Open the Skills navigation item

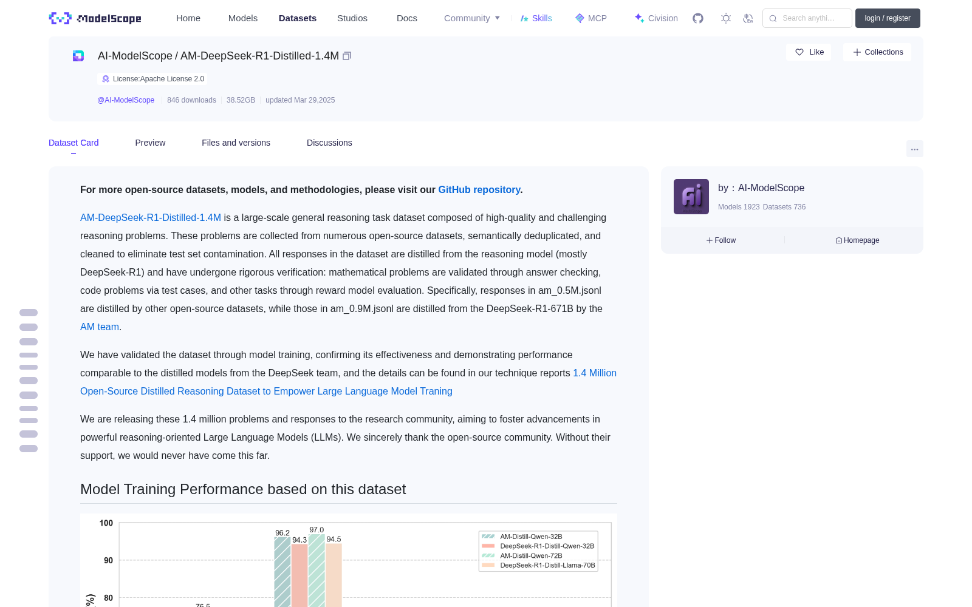(536, 18)
